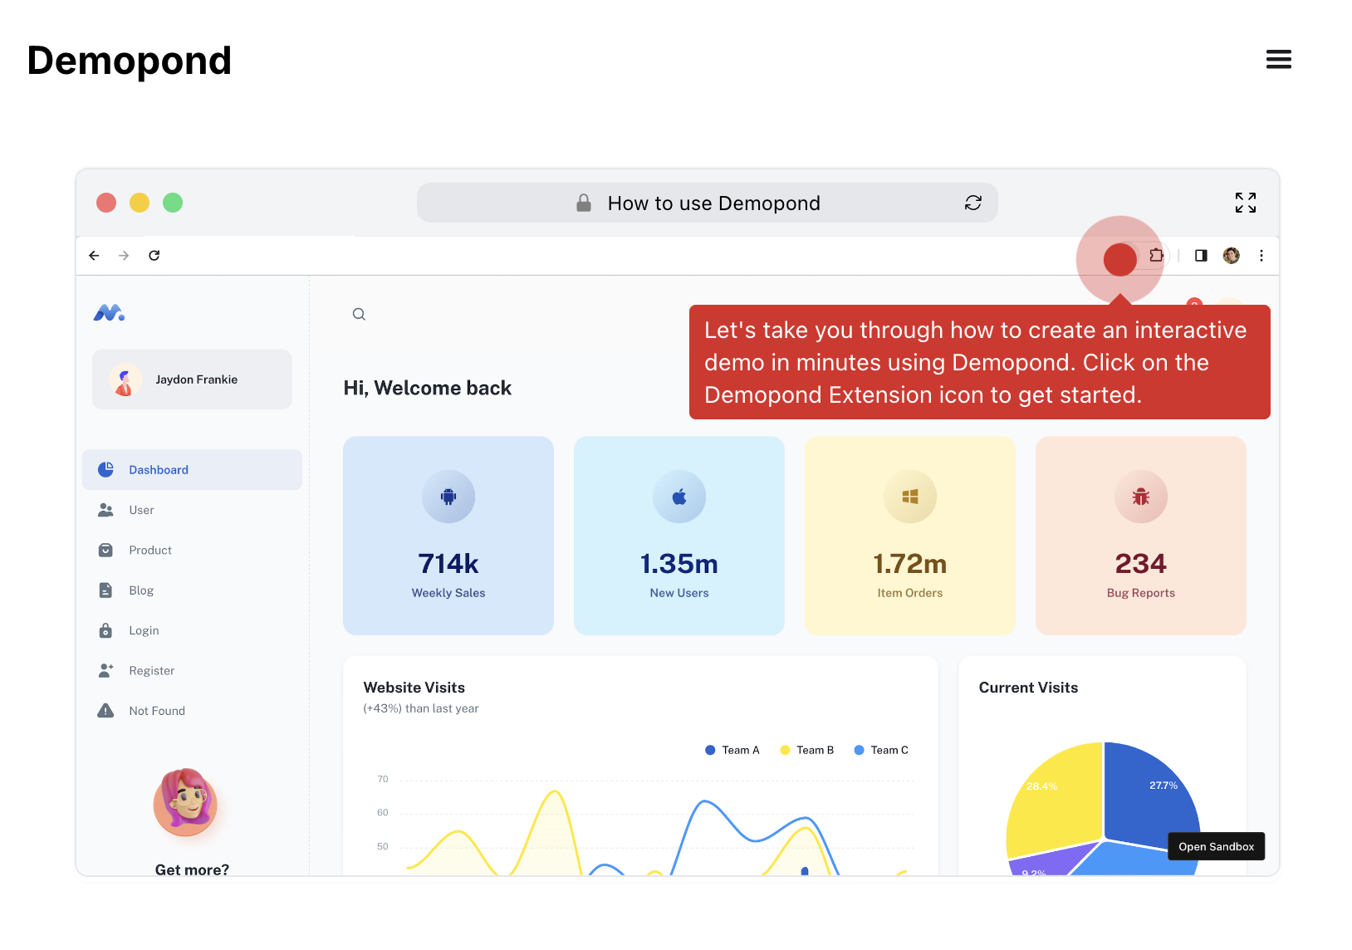
Task: Click the bug icon on Bug Reports card
Action: pyautogui.click(x=1141, y=497)
